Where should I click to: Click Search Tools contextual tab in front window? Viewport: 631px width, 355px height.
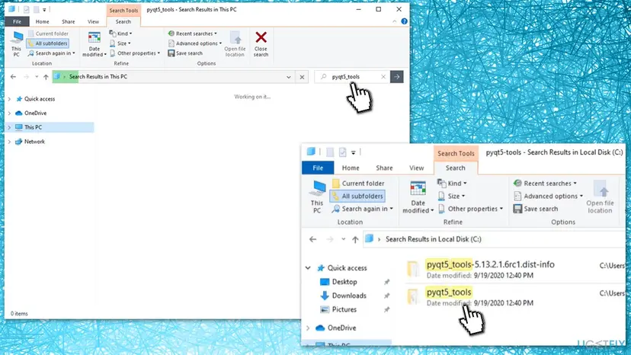point(456,153)
